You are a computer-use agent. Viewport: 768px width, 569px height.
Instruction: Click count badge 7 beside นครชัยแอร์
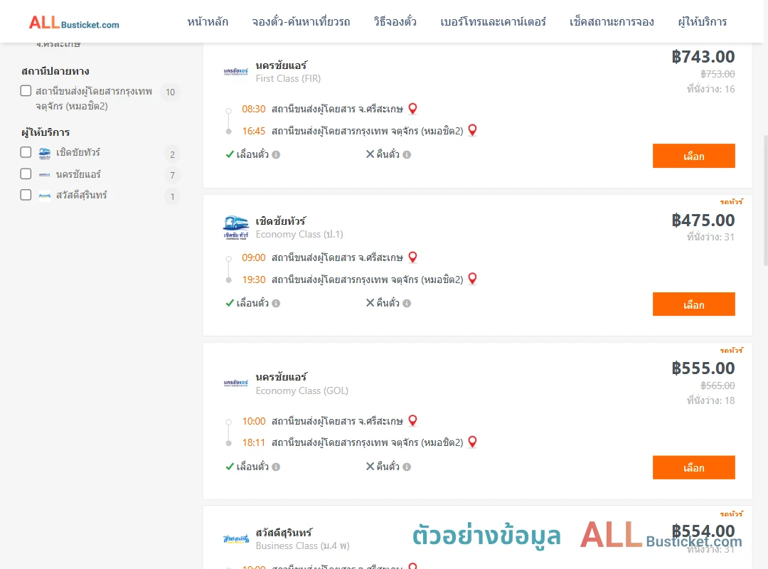(172, 176)
